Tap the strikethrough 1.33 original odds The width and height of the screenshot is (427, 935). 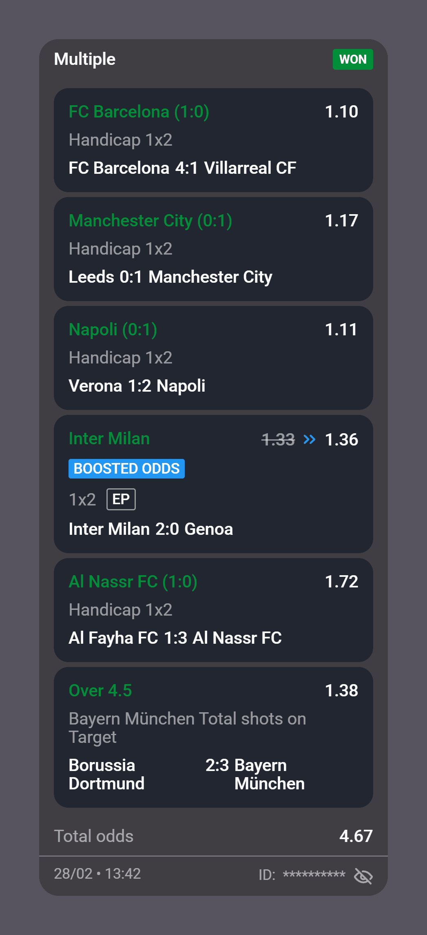point(279,439)
